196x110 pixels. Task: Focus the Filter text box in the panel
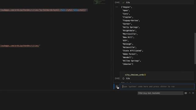coord(160,93)
